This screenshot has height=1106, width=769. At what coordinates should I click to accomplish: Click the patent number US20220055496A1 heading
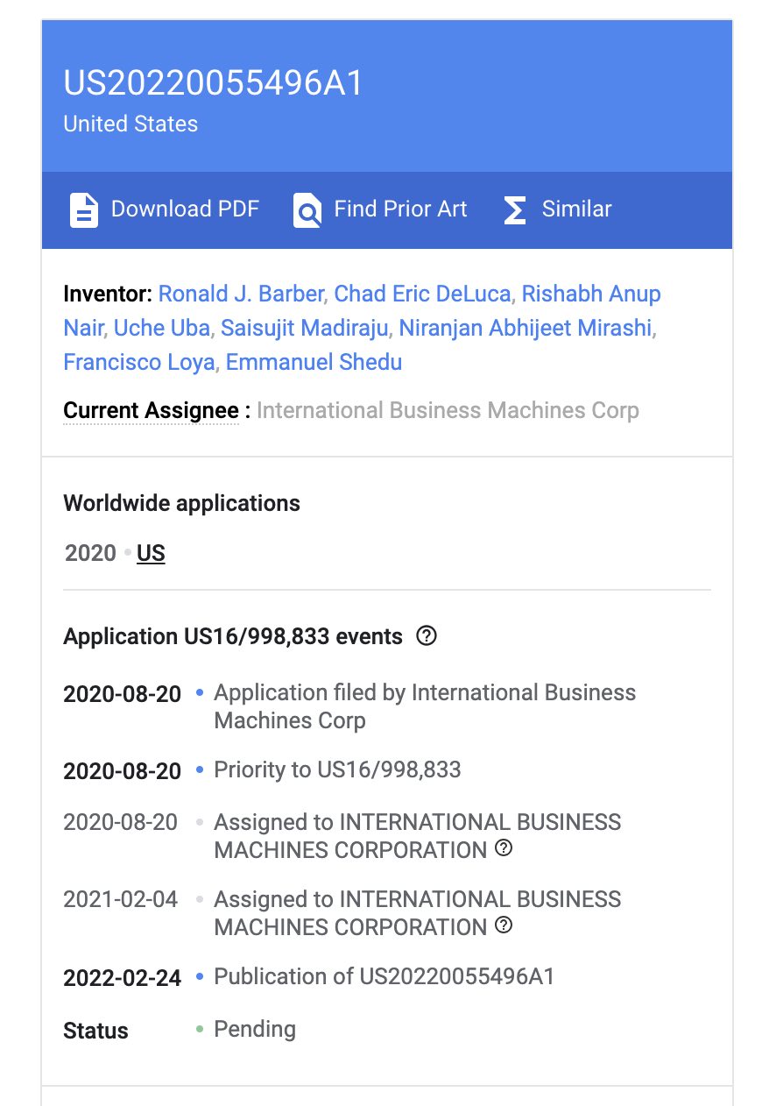click(213, 84)
